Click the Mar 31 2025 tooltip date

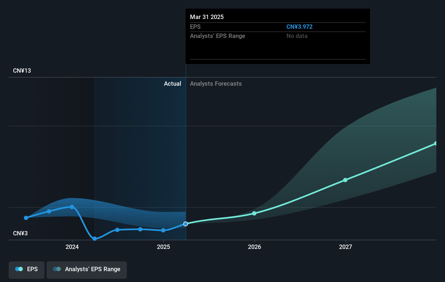pos(207,17)
